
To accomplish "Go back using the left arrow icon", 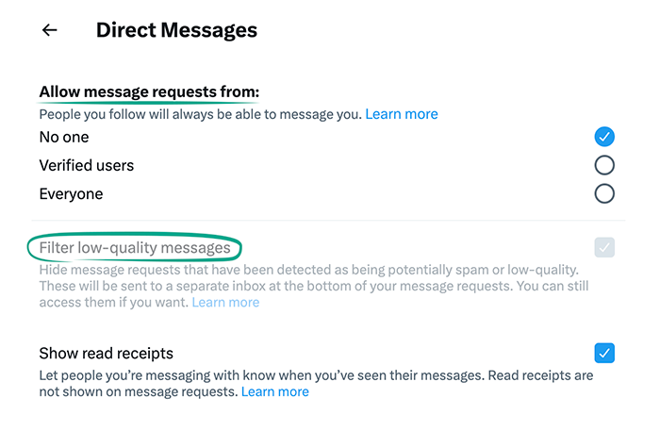I will pos(50,30).
